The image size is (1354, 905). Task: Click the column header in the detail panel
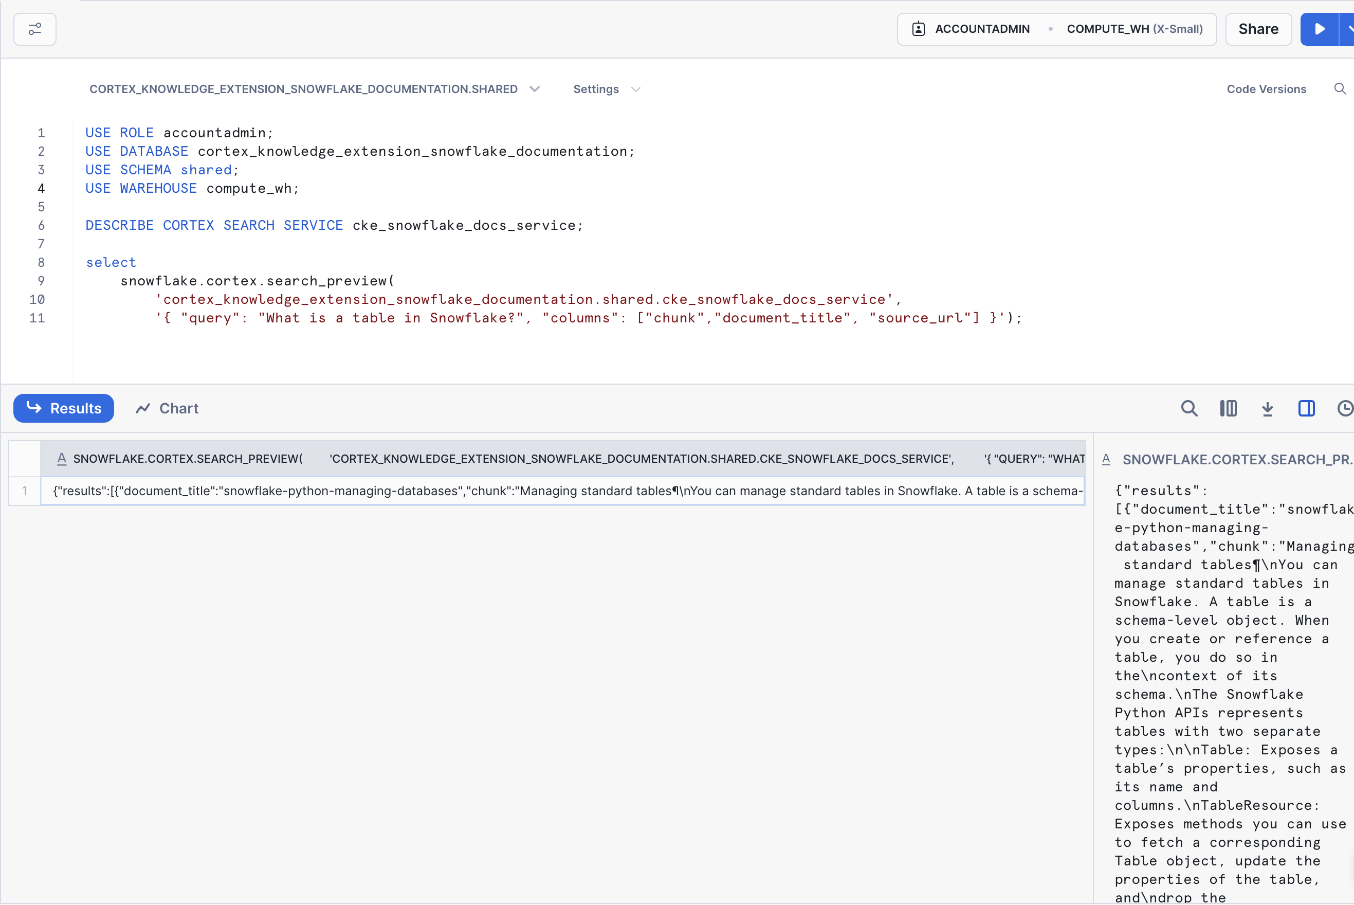(1237, 459)
